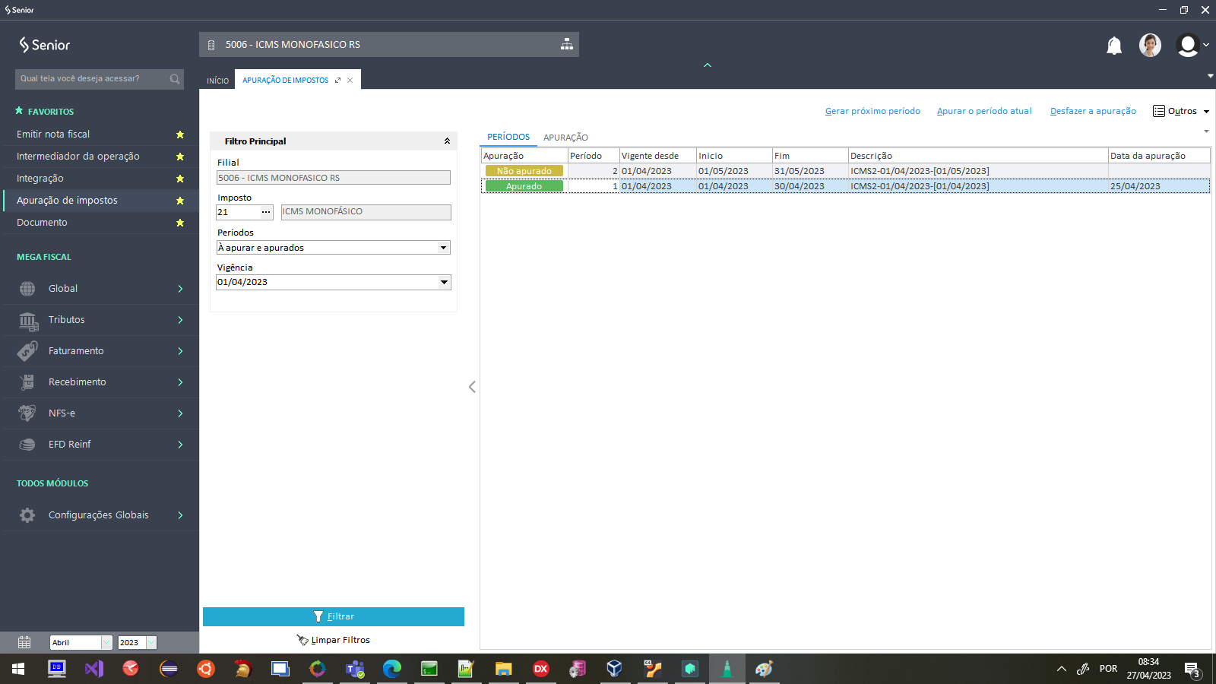The height and width of the screenshot is (684, 1216).
Task: Collapse the Filtro Principal panel
Action: pyautogui.click(x=447, y=141)
